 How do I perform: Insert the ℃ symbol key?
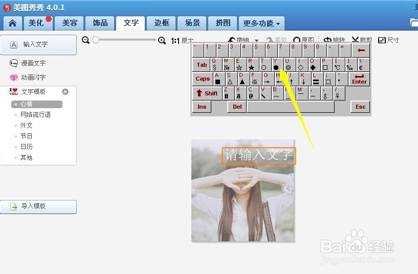tap(338, 65)
